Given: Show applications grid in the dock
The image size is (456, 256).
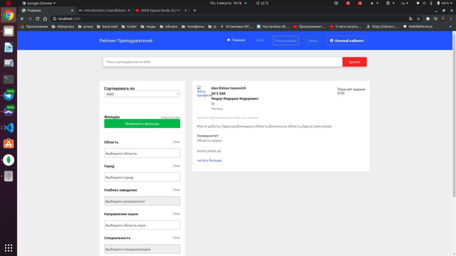Looking at the screenshot, I should 9,247.
